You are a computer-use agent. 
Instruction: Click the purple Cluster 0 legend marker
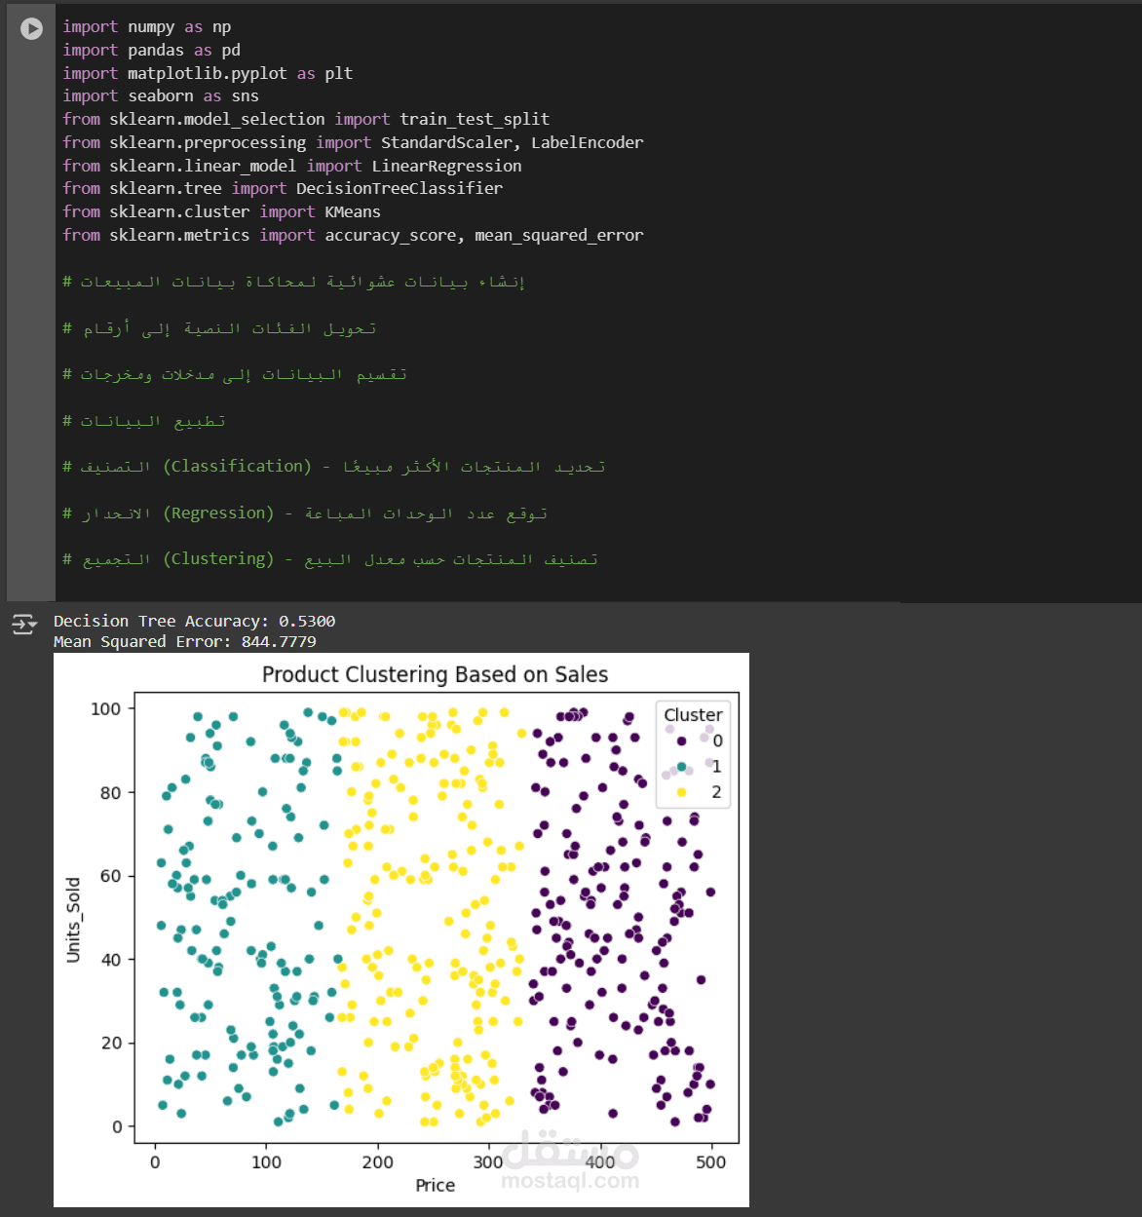(681, 742)
